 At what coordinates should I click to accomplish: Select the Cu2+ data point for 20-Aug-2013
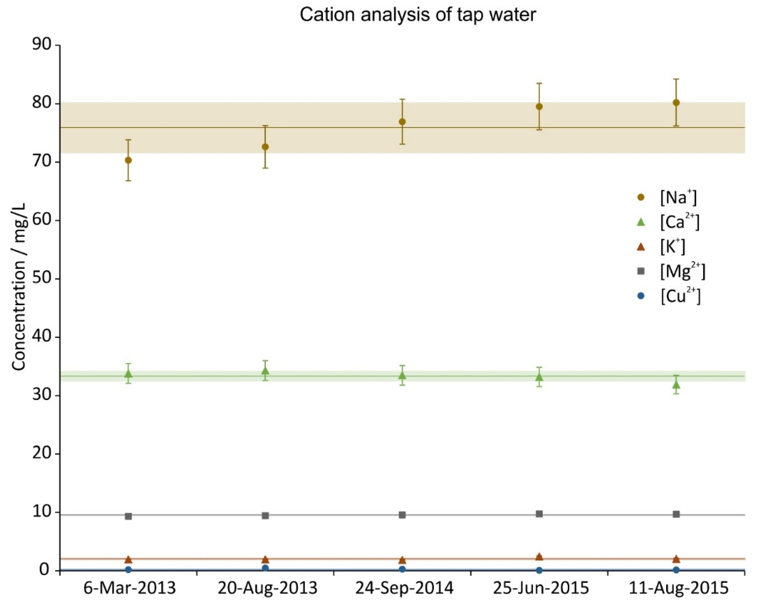265,568
